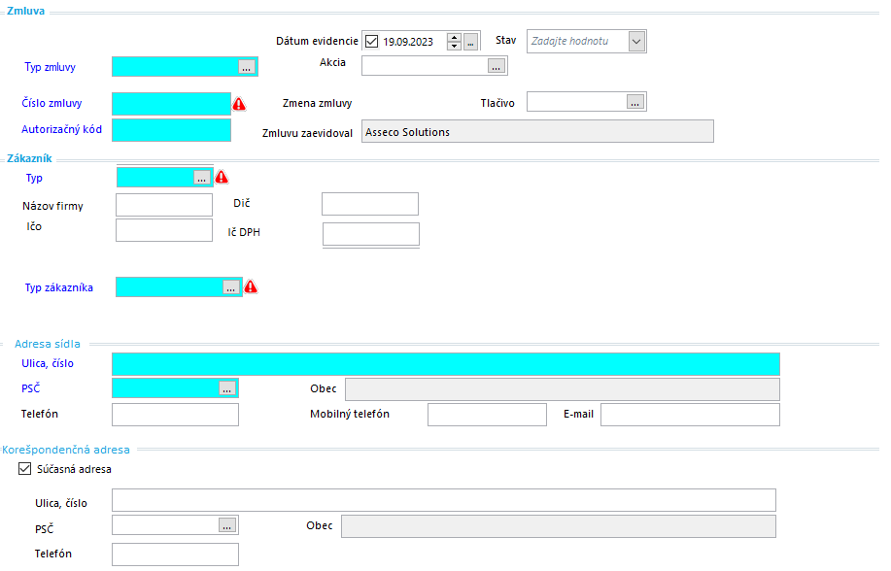Click the Ič DPH input field
891x571 pixels.
(371, 234)
